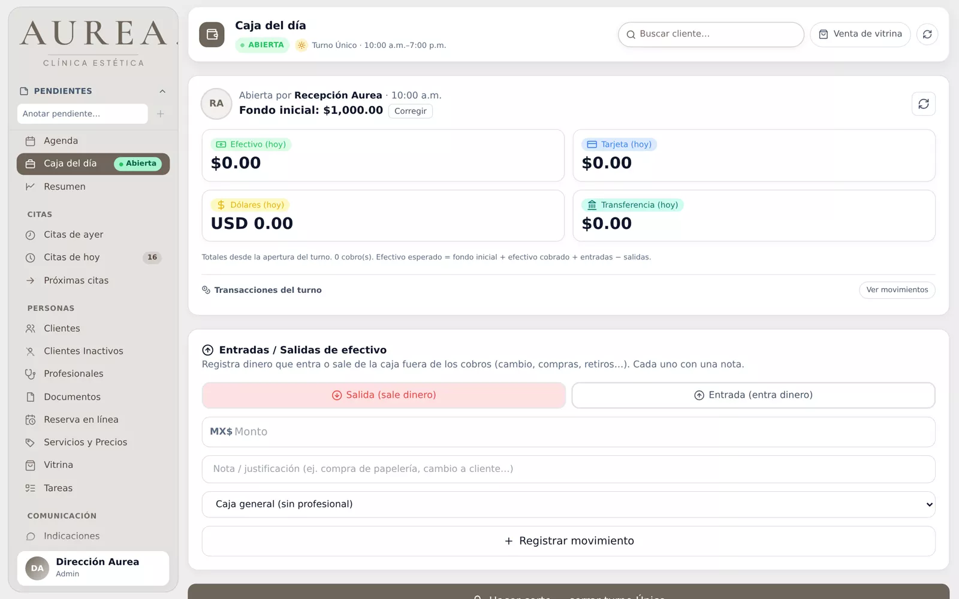This screenshot has height=599, width=959.
Task: Click the Dólares (hoy) badge
Action: [251, 205]
